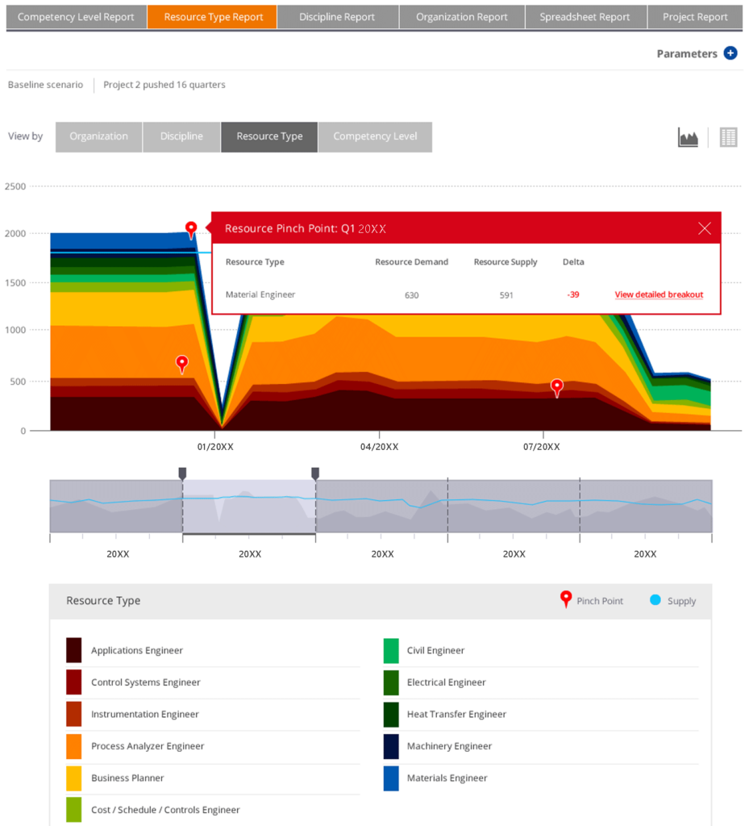Viewport: 749px width, 826px height.
Task: Click the Delta value -39
Action: click(573, 295)
